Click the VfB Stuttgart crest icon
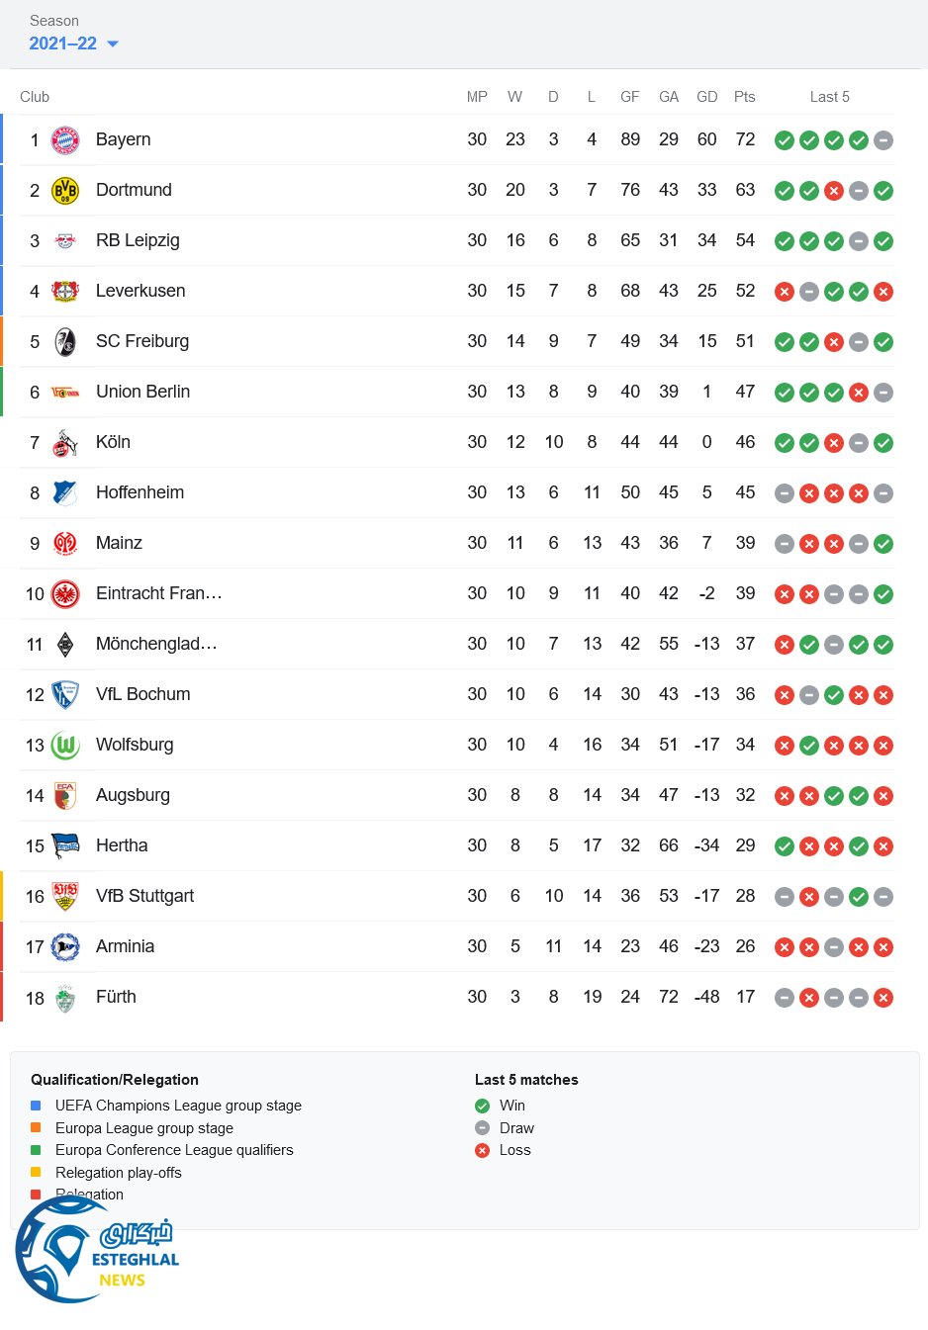 (65, 897)
